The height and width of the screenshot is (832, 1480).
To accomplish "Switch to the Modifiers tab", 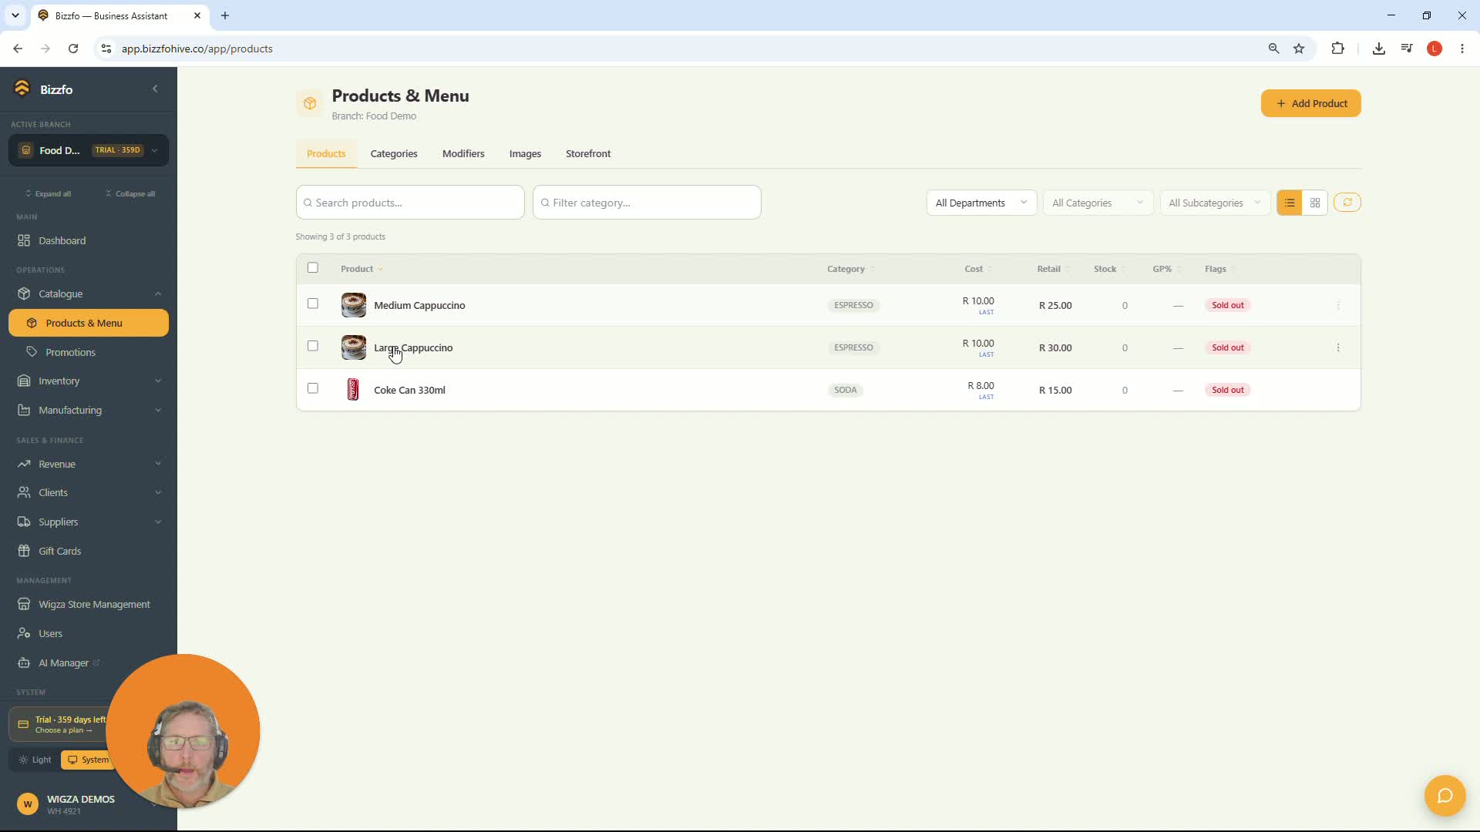I will (x=463, y=153).
